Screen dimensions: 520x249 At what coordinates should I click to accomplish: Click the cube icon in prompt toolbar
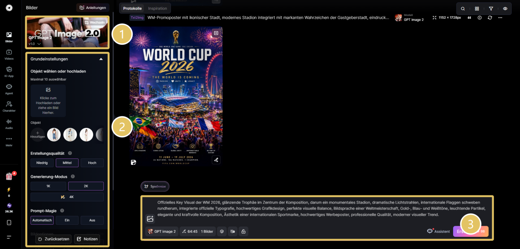(x=222, y=231)
